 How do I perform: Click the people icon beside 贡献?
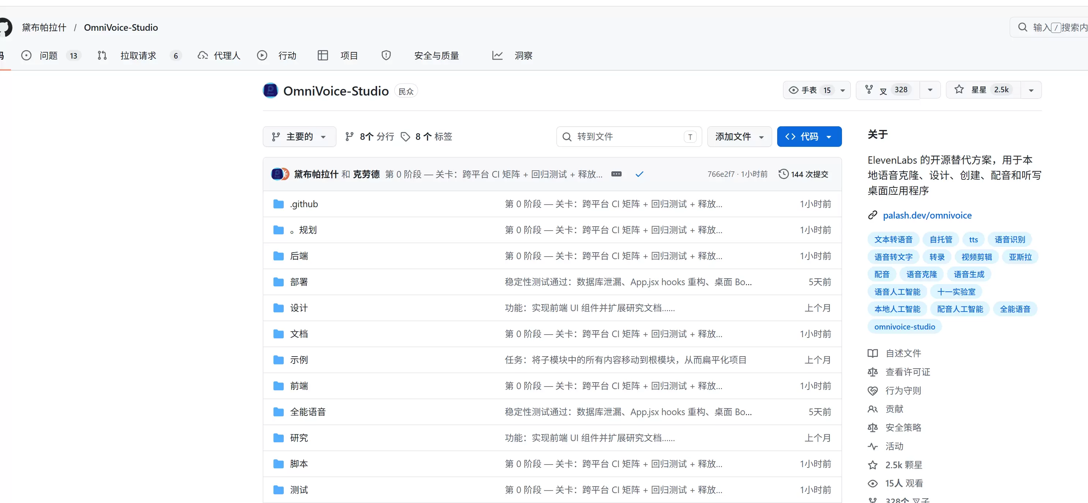pyautogui.click(x=873, y=409)
